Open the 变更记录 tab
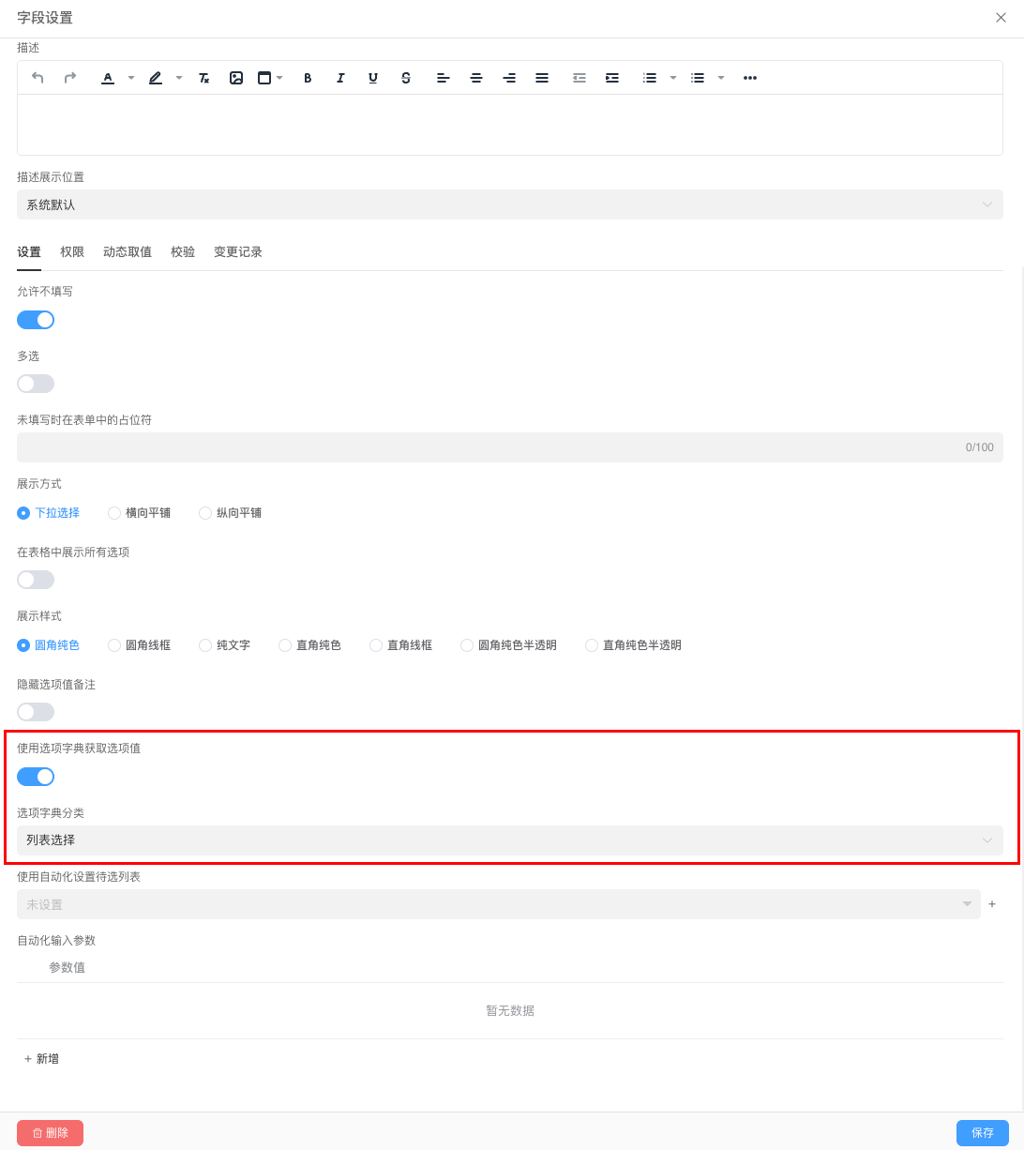Screen dimensions: 1024x1150 point(237,251)
